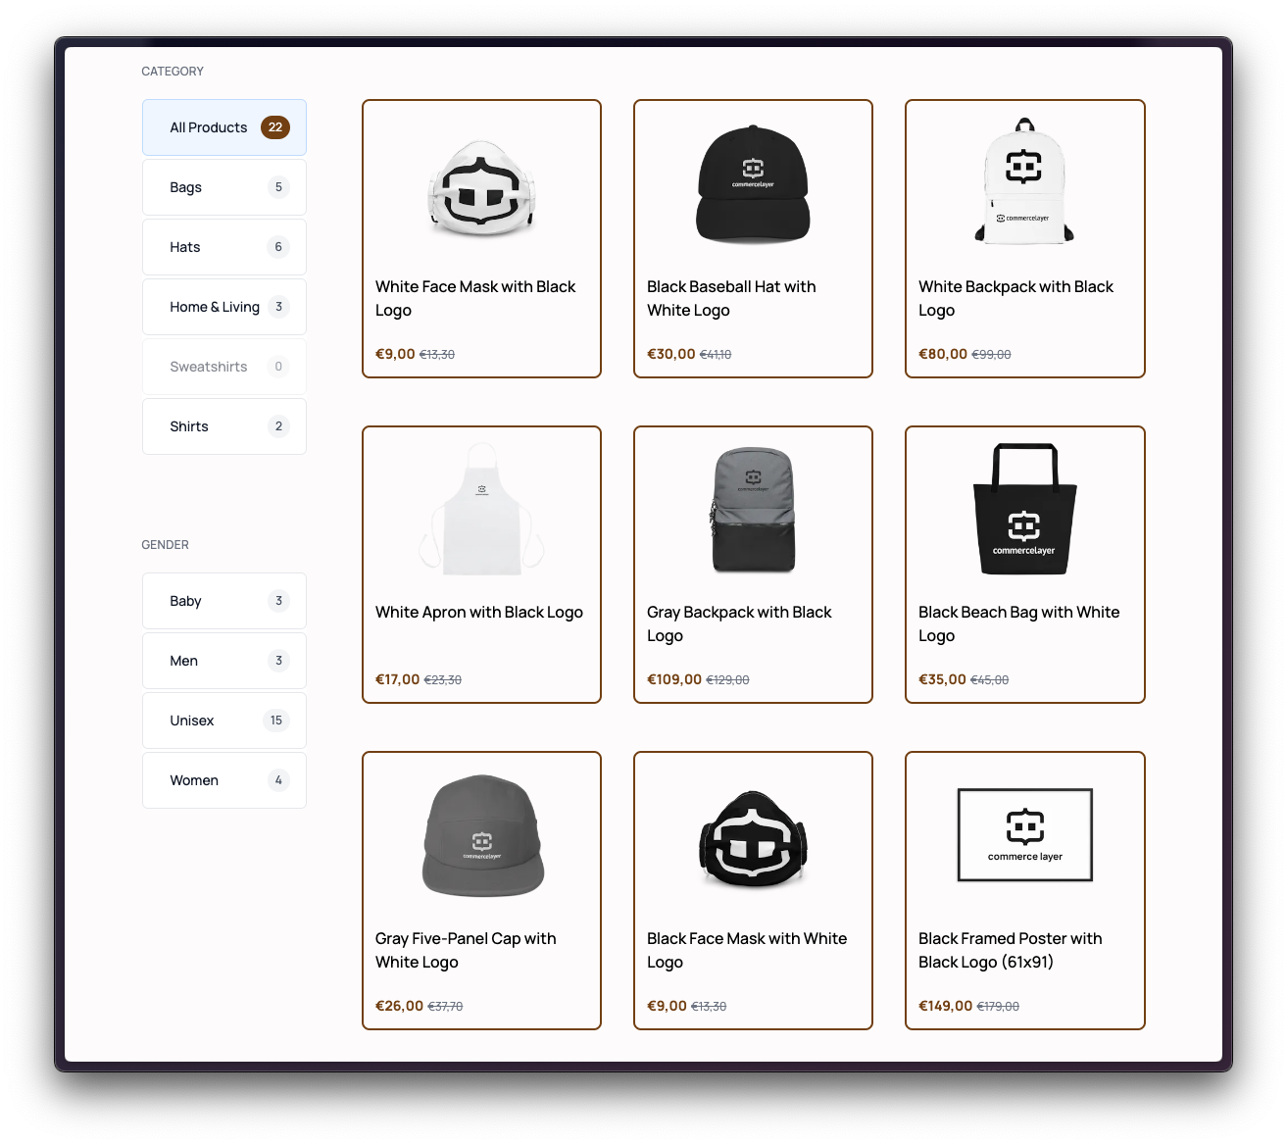Click the €30,00 price on baseball hat

pos(671,354)
